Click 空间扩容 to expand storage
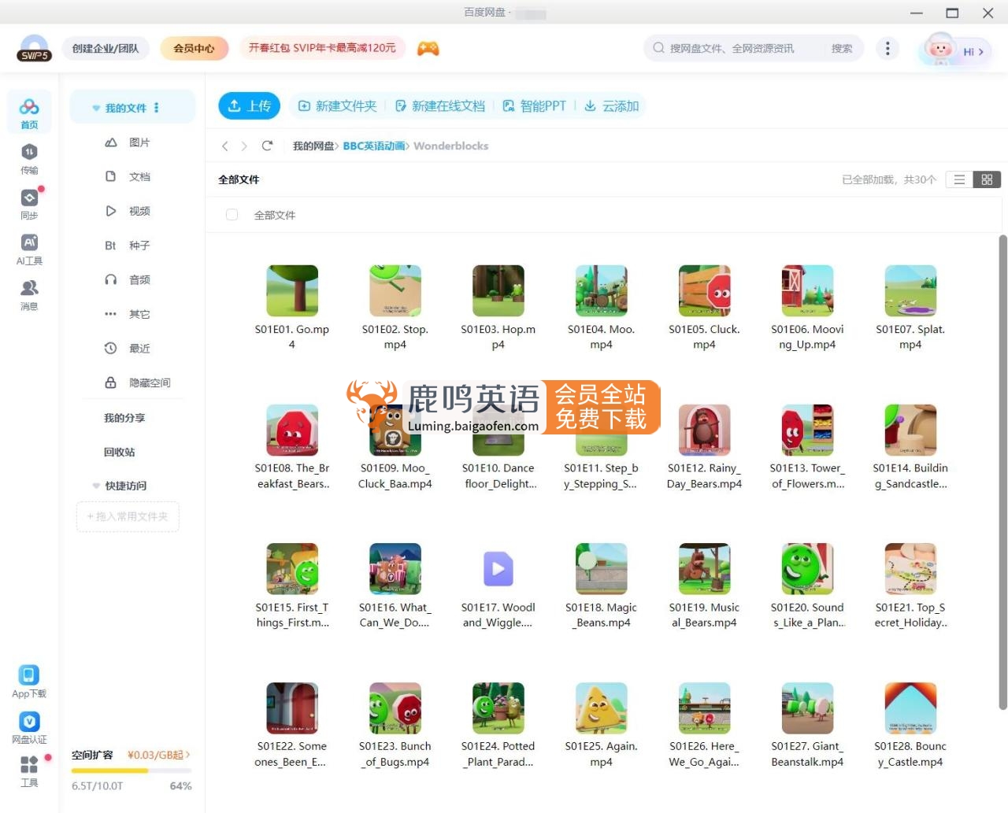 pos(92,755)
